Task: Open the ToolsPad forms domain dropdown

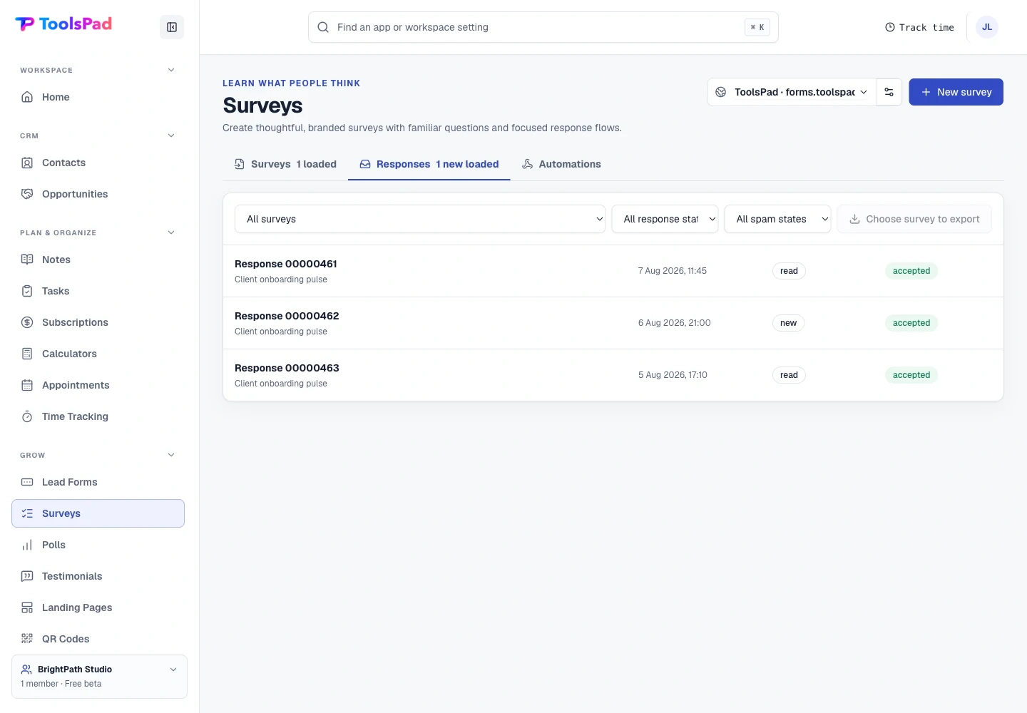Action: click(792, 92)
